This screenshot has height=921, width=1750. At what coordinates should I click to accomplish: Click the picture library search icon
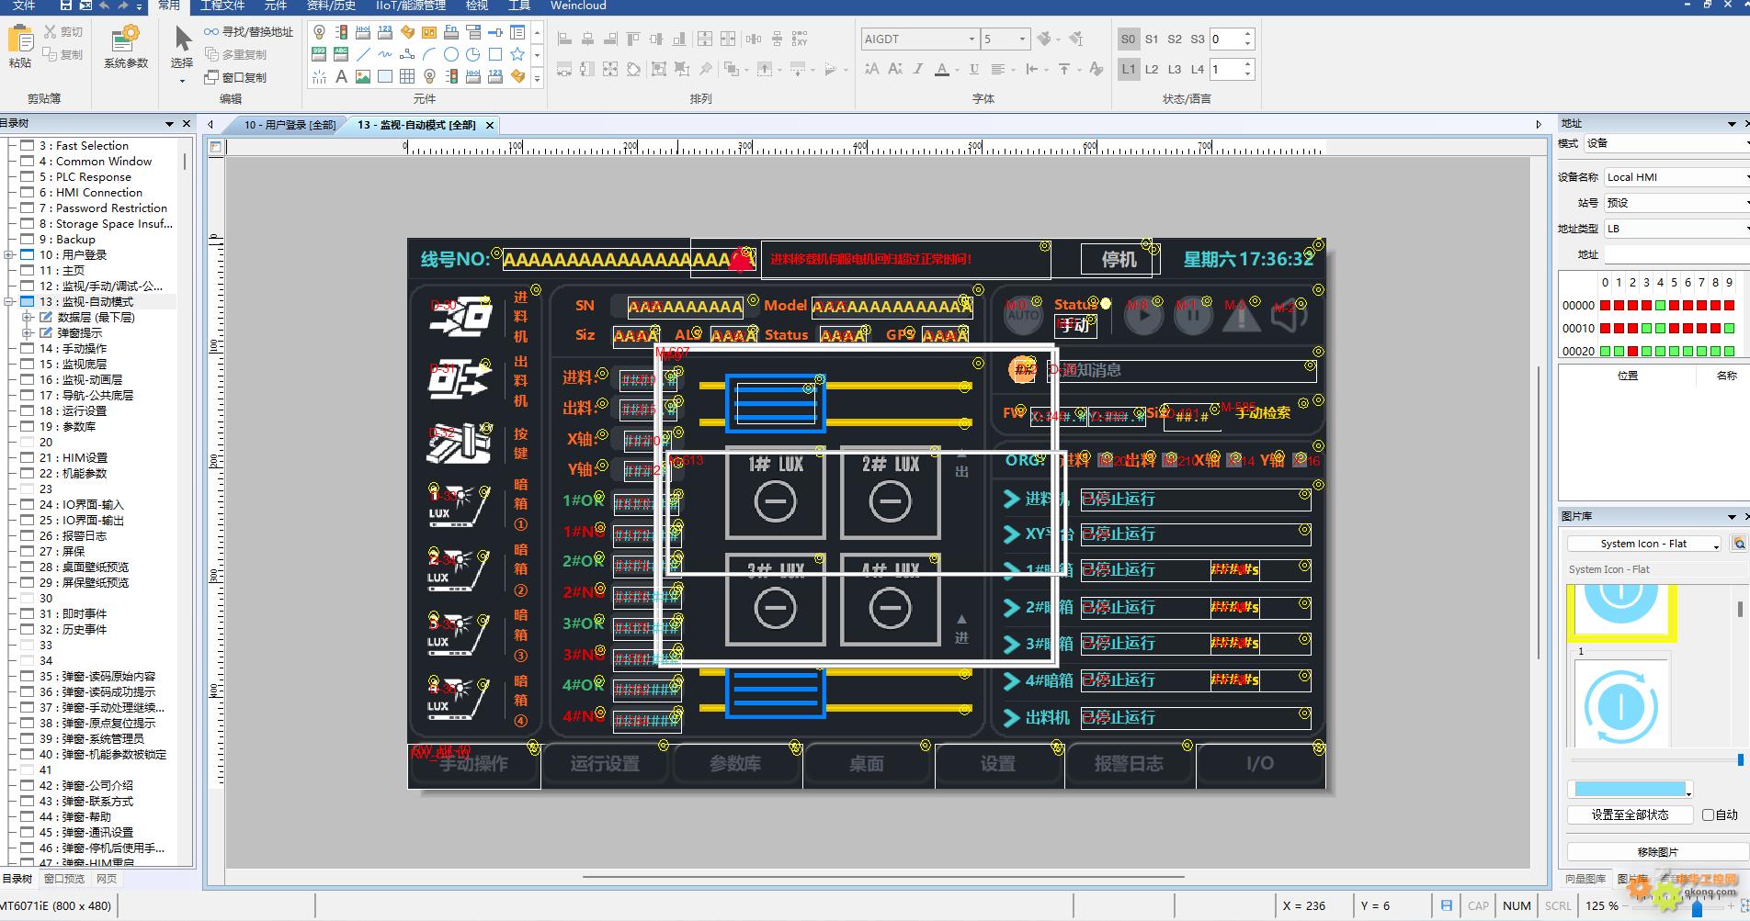coord(1739,544)
